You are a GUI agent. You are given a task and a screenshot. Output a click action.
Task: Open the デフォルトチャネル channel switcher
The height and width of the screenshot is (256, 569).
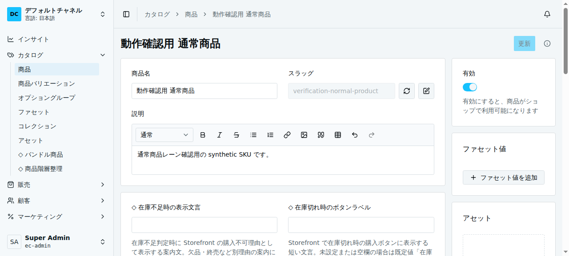pyautogui.click(x=57, y=14)
